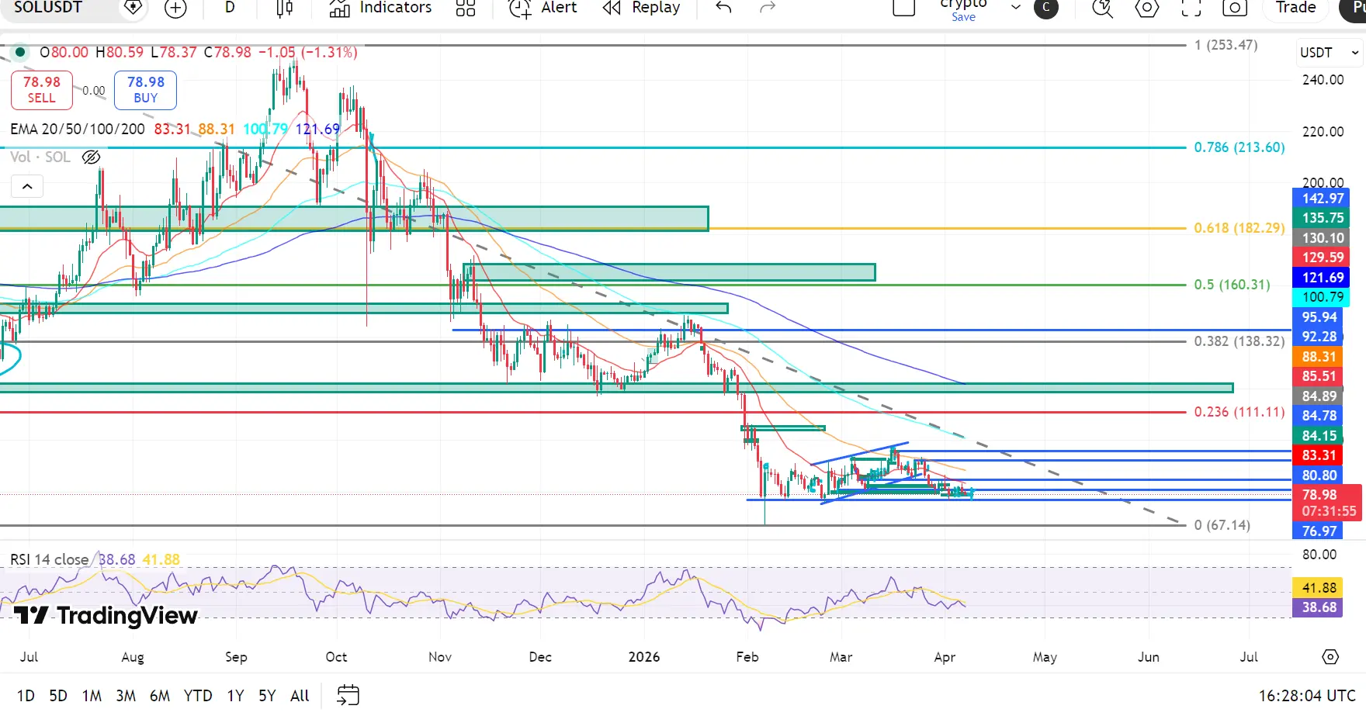
Task: Select the 1 (253.47) Fibonacci label
Action: point(1226,45)
